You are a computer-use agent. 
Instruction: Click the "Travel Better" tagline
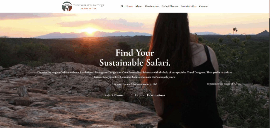click(88, 8)
